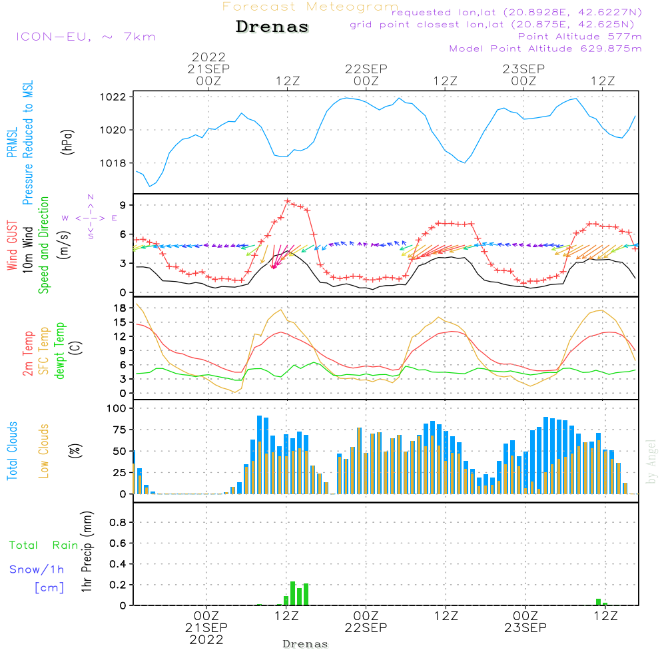Click the bottom '00Z 23SEP' axis label
Viewport: 666px width, 666px height.
point(525,622)
